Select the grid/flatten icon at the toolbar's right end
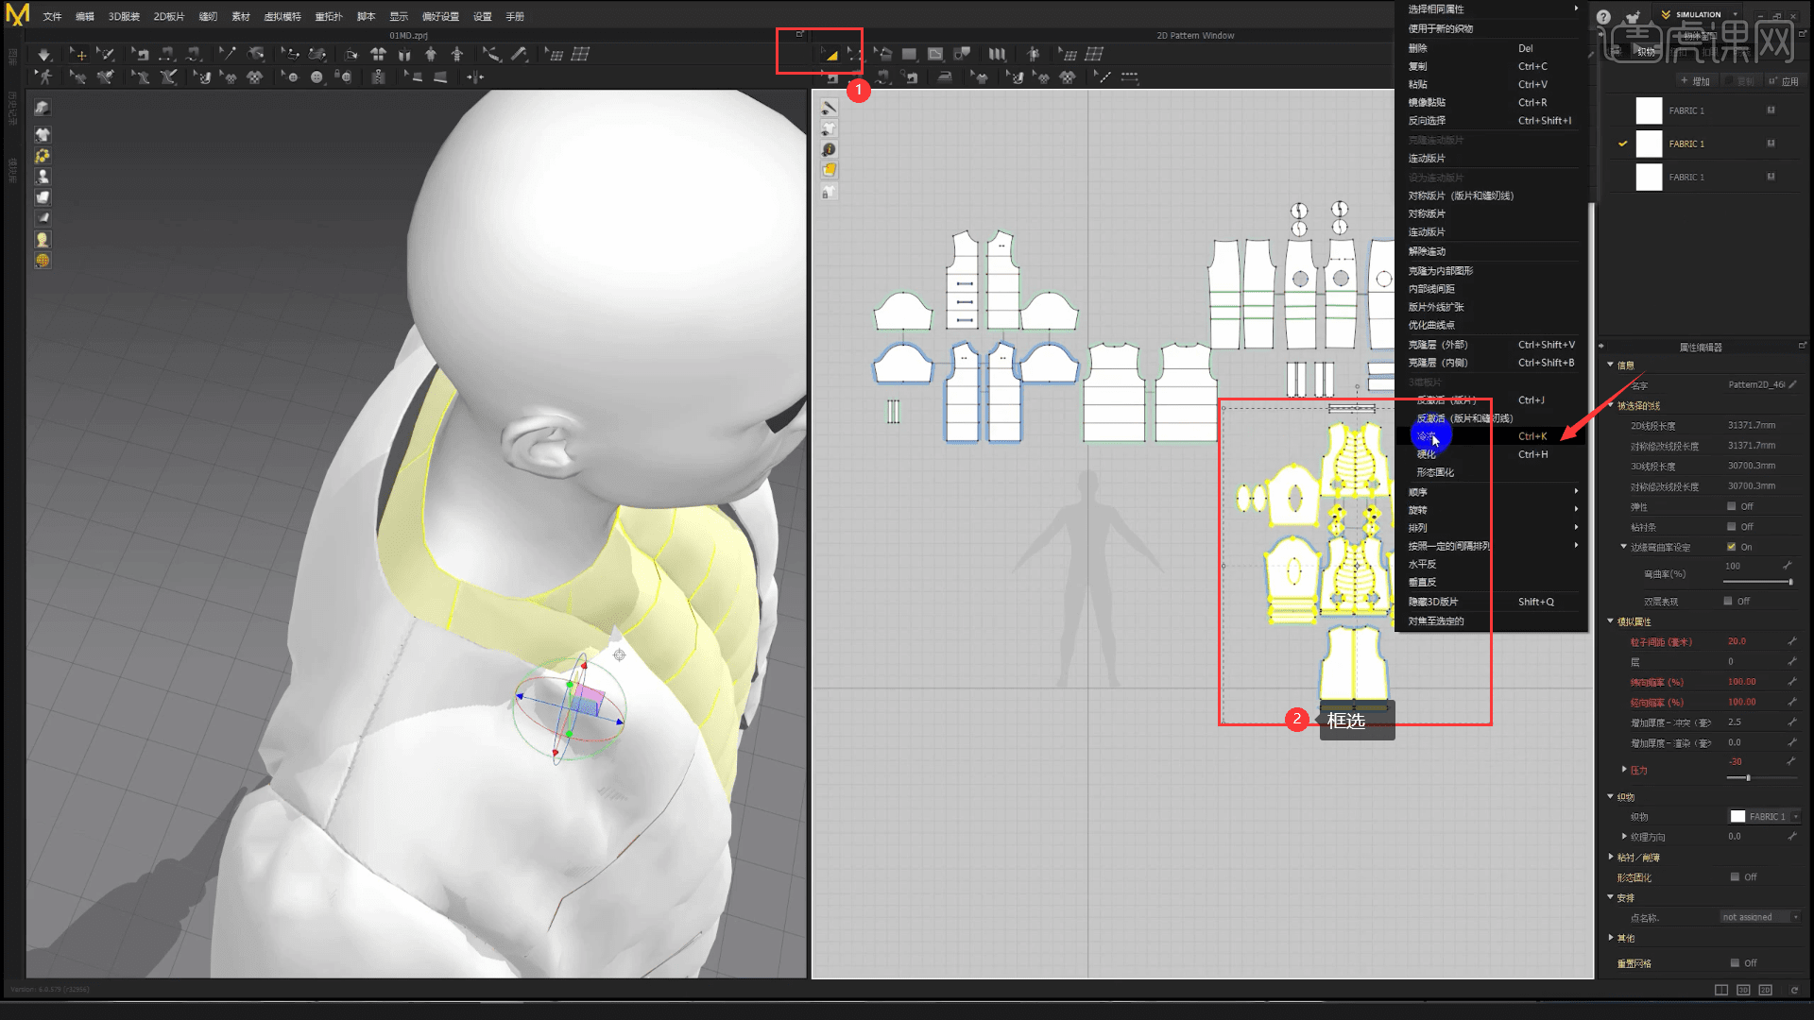 [x=1093, y=54]
